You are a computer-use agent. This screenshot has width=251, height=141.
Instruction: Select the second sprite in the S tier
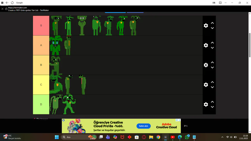69,26
